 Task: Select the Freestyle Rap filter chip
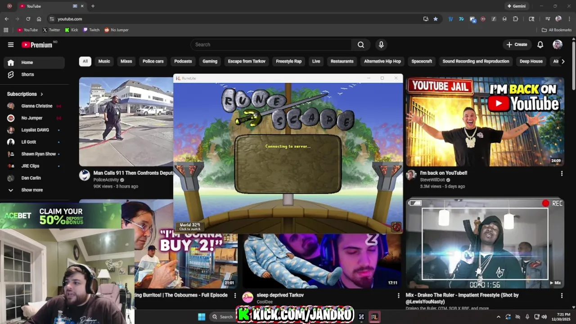[288, 61]
